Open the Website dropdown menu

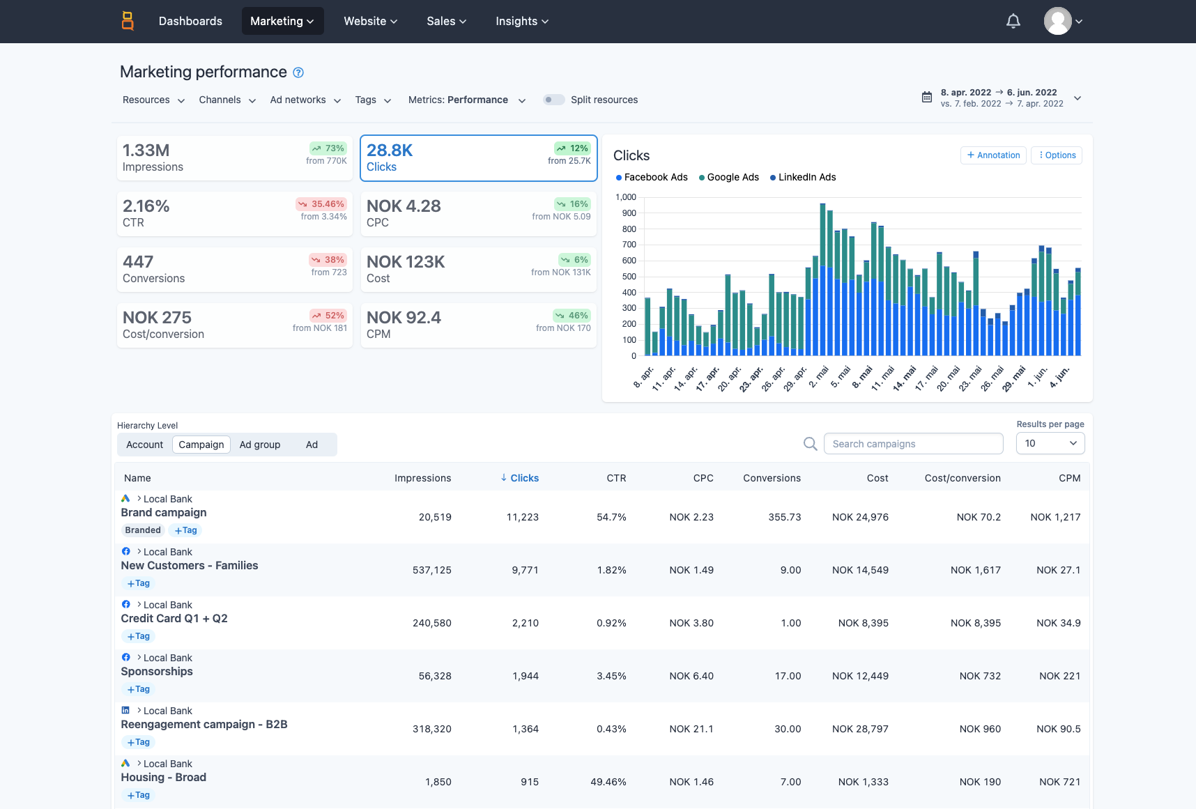(x=371, y=21)
